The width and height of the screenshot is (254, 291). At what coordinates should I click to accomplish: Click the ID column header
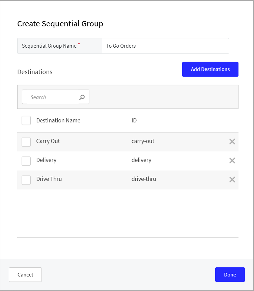point(134,120)
